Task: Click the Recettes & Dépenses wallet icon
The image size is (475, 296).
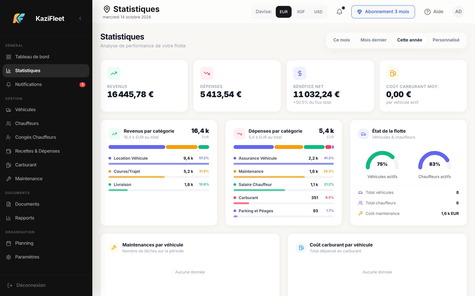Action: point(9,151)
